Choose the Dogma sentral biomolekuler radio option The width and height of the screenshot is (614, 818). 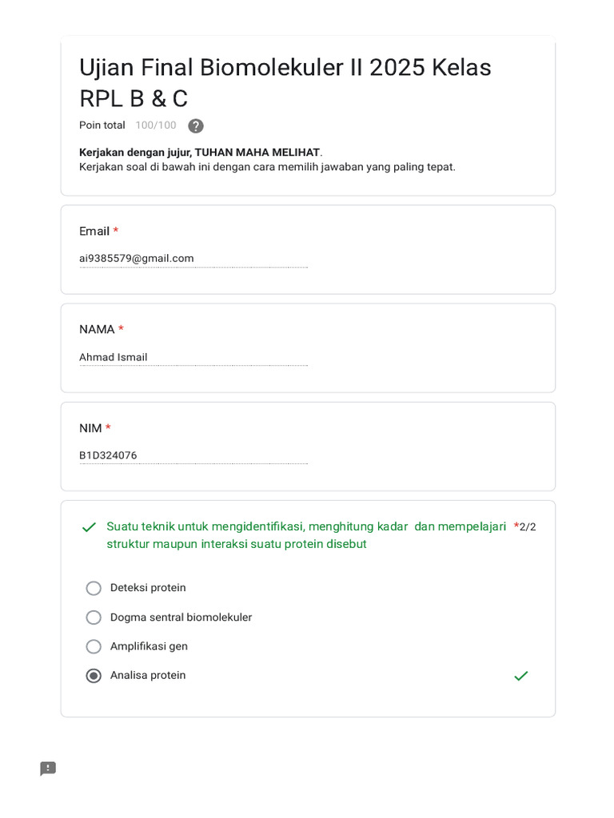point(94,617)
